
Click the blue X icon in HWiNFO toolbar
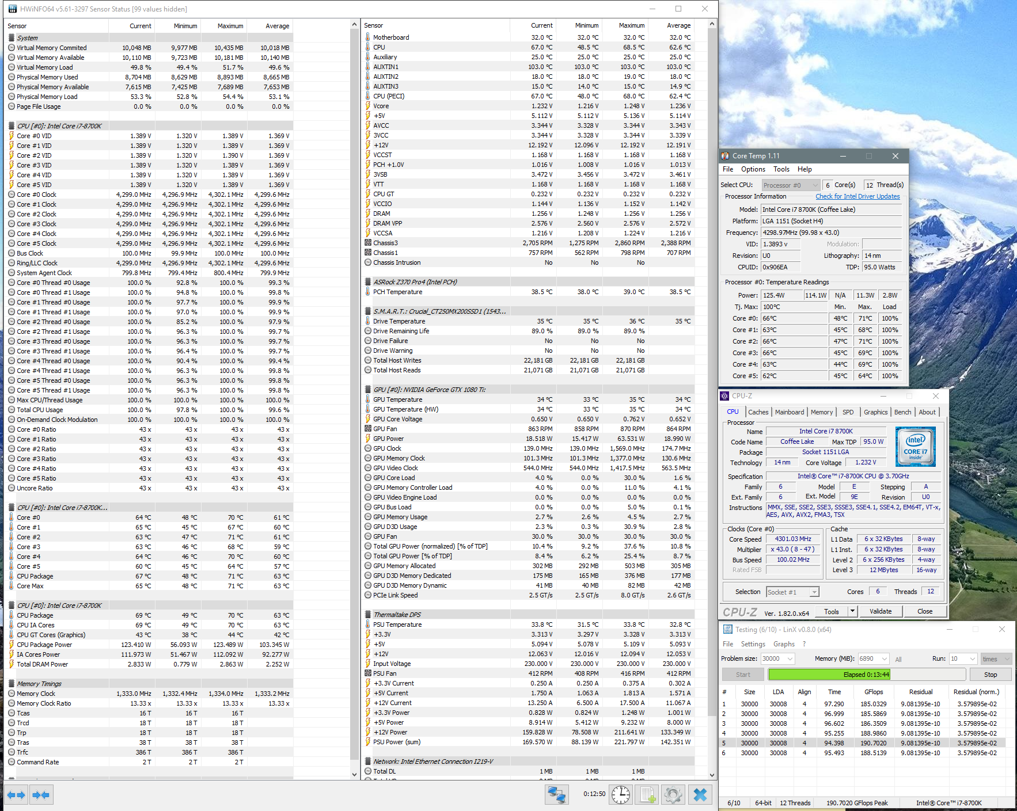tap(700, 795)
